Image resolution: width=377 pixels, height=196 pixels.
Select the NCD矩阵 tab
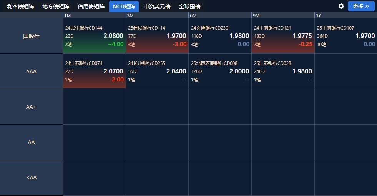pos(124,7)
